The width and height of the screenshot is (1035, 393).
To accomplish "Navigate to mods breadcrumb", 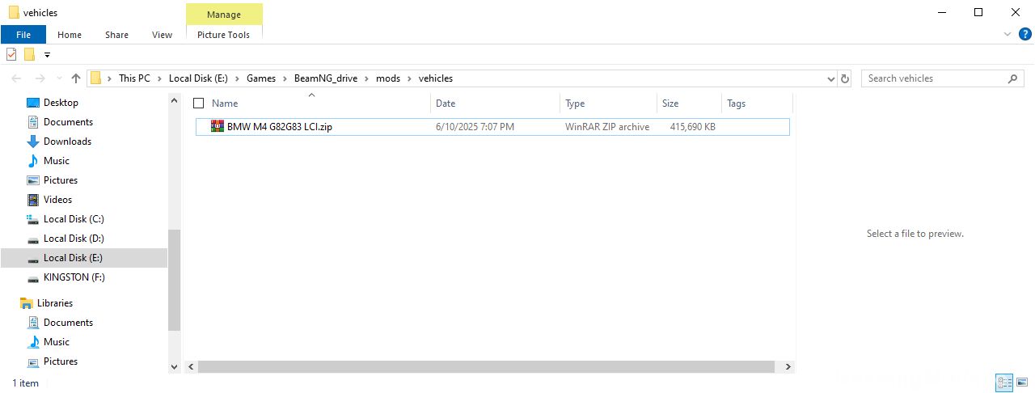I will click(x=388, y=78).
